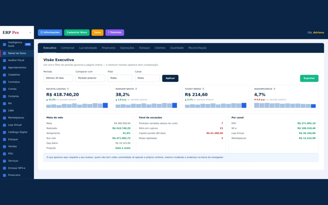The width and height of the screenshot is (328, 205).
Task: Click the Agendamentos sidebar icon
Action: coord(4,68)
